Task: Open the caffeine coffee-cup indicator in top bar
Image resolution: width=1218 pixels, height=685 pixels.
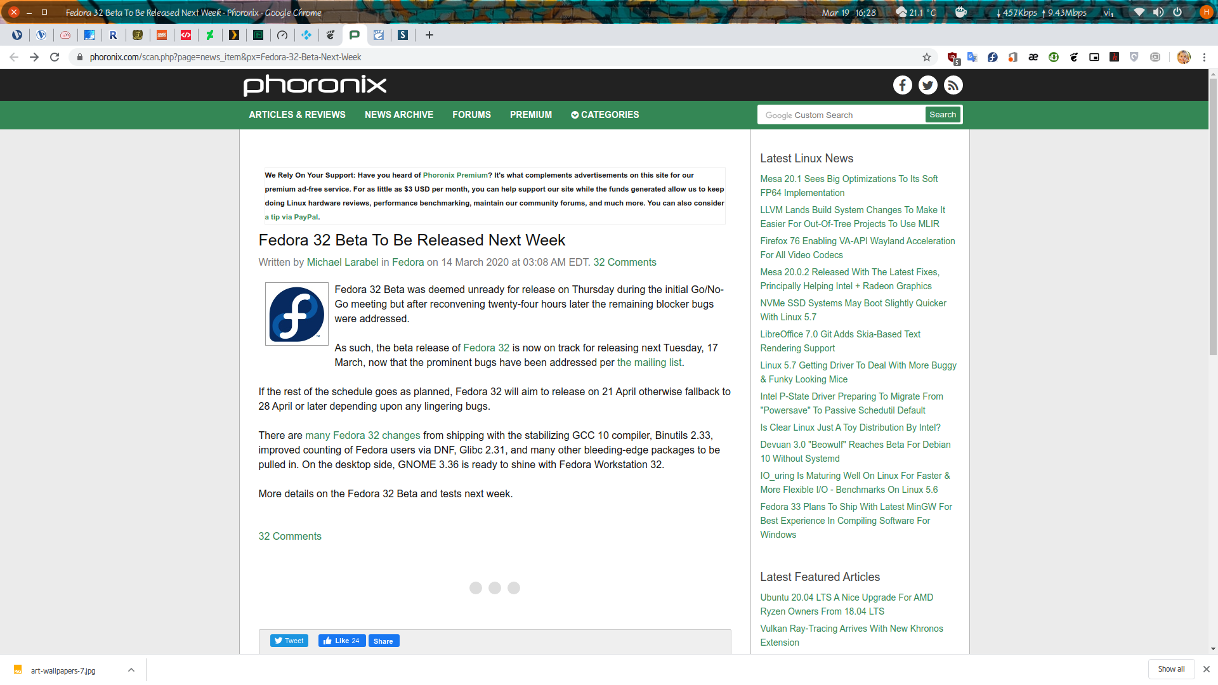Action: point(961,12)
